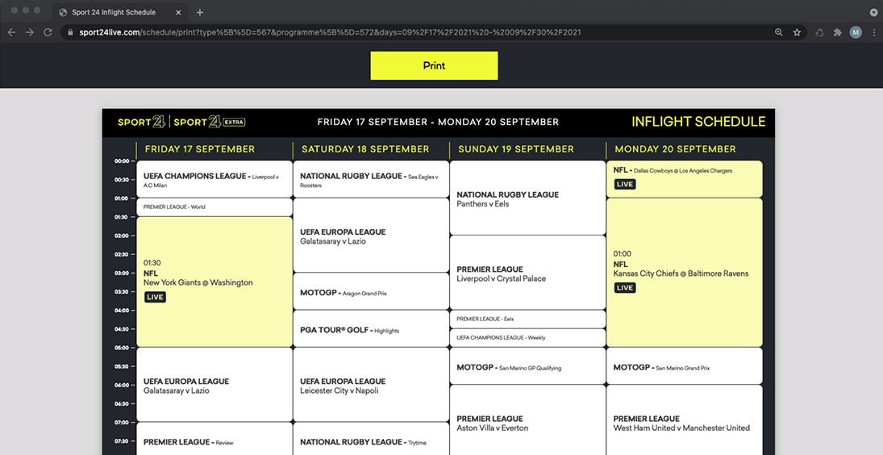
Task: Select National Rugby League Panthers v Eels
Action: click(527, 198)
